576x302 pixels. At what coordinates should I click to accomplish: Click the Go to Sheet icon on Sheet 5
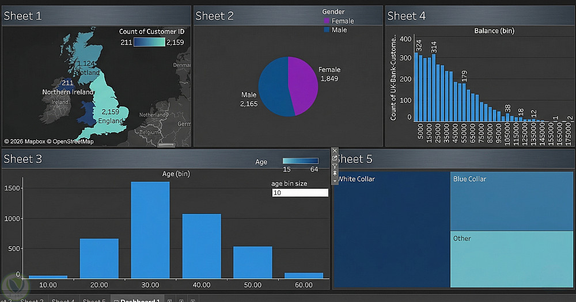pos(334,158)
